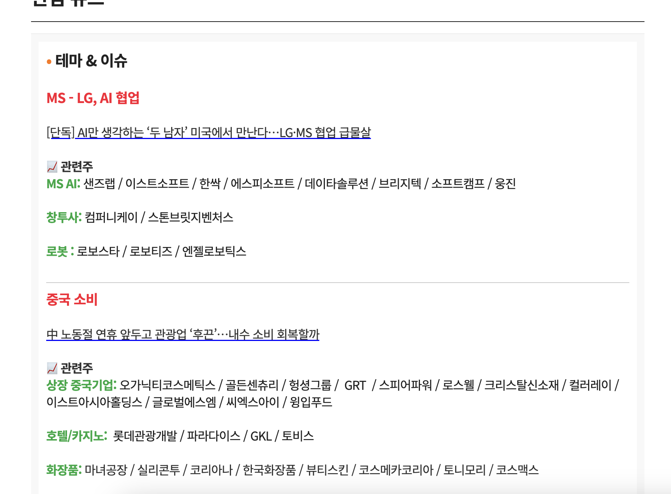671x494 pixels.
Task: Click the stock name '이스트소프트'
Action: click(157, 184)
